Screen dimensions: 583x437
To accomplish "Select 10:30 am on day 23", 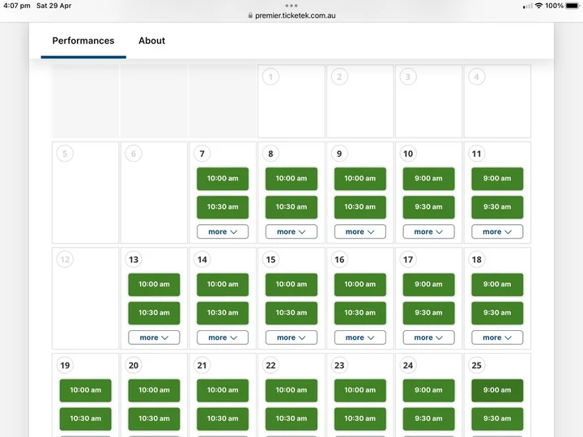I will 360,419.
